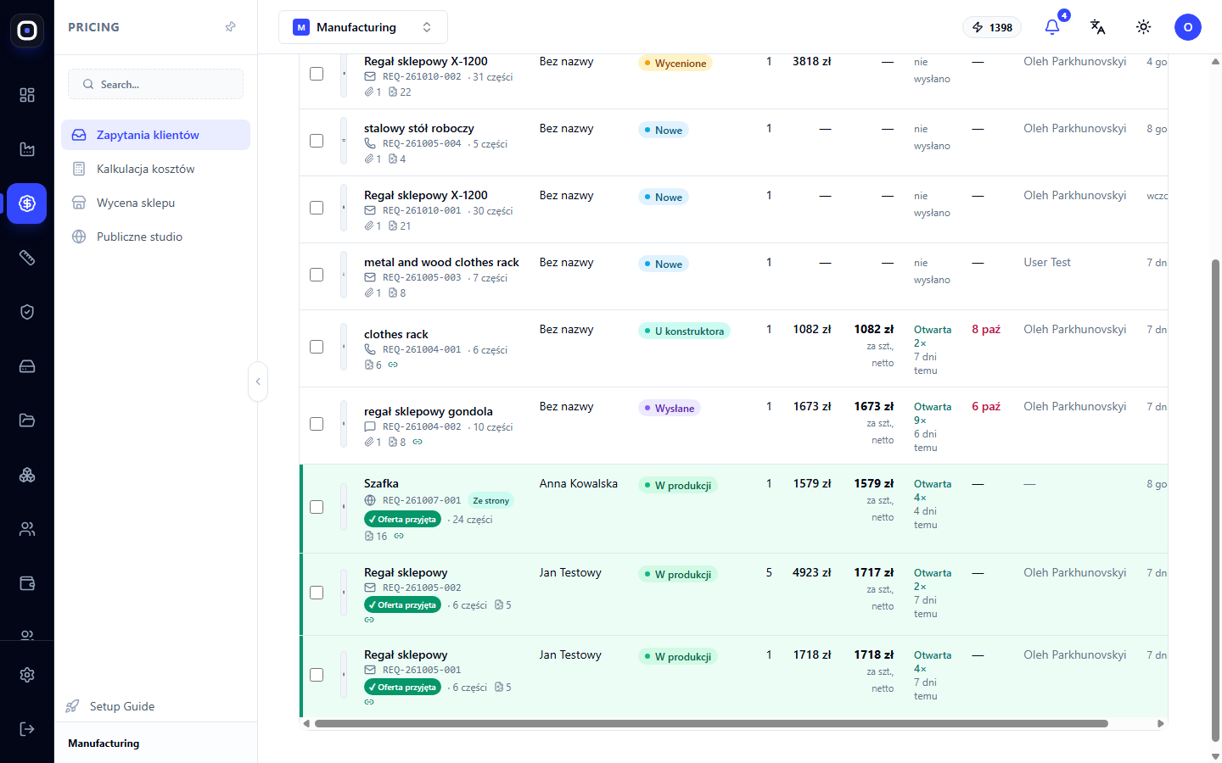Open the dashboard grid icon in sidebar

click(x=27, y=95)
